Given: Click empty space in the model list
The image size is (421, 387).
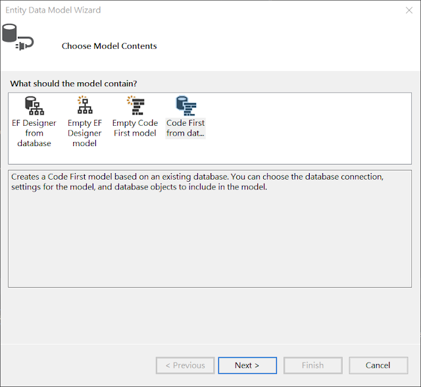Looking at the screenshot, I should coord(309,129).
